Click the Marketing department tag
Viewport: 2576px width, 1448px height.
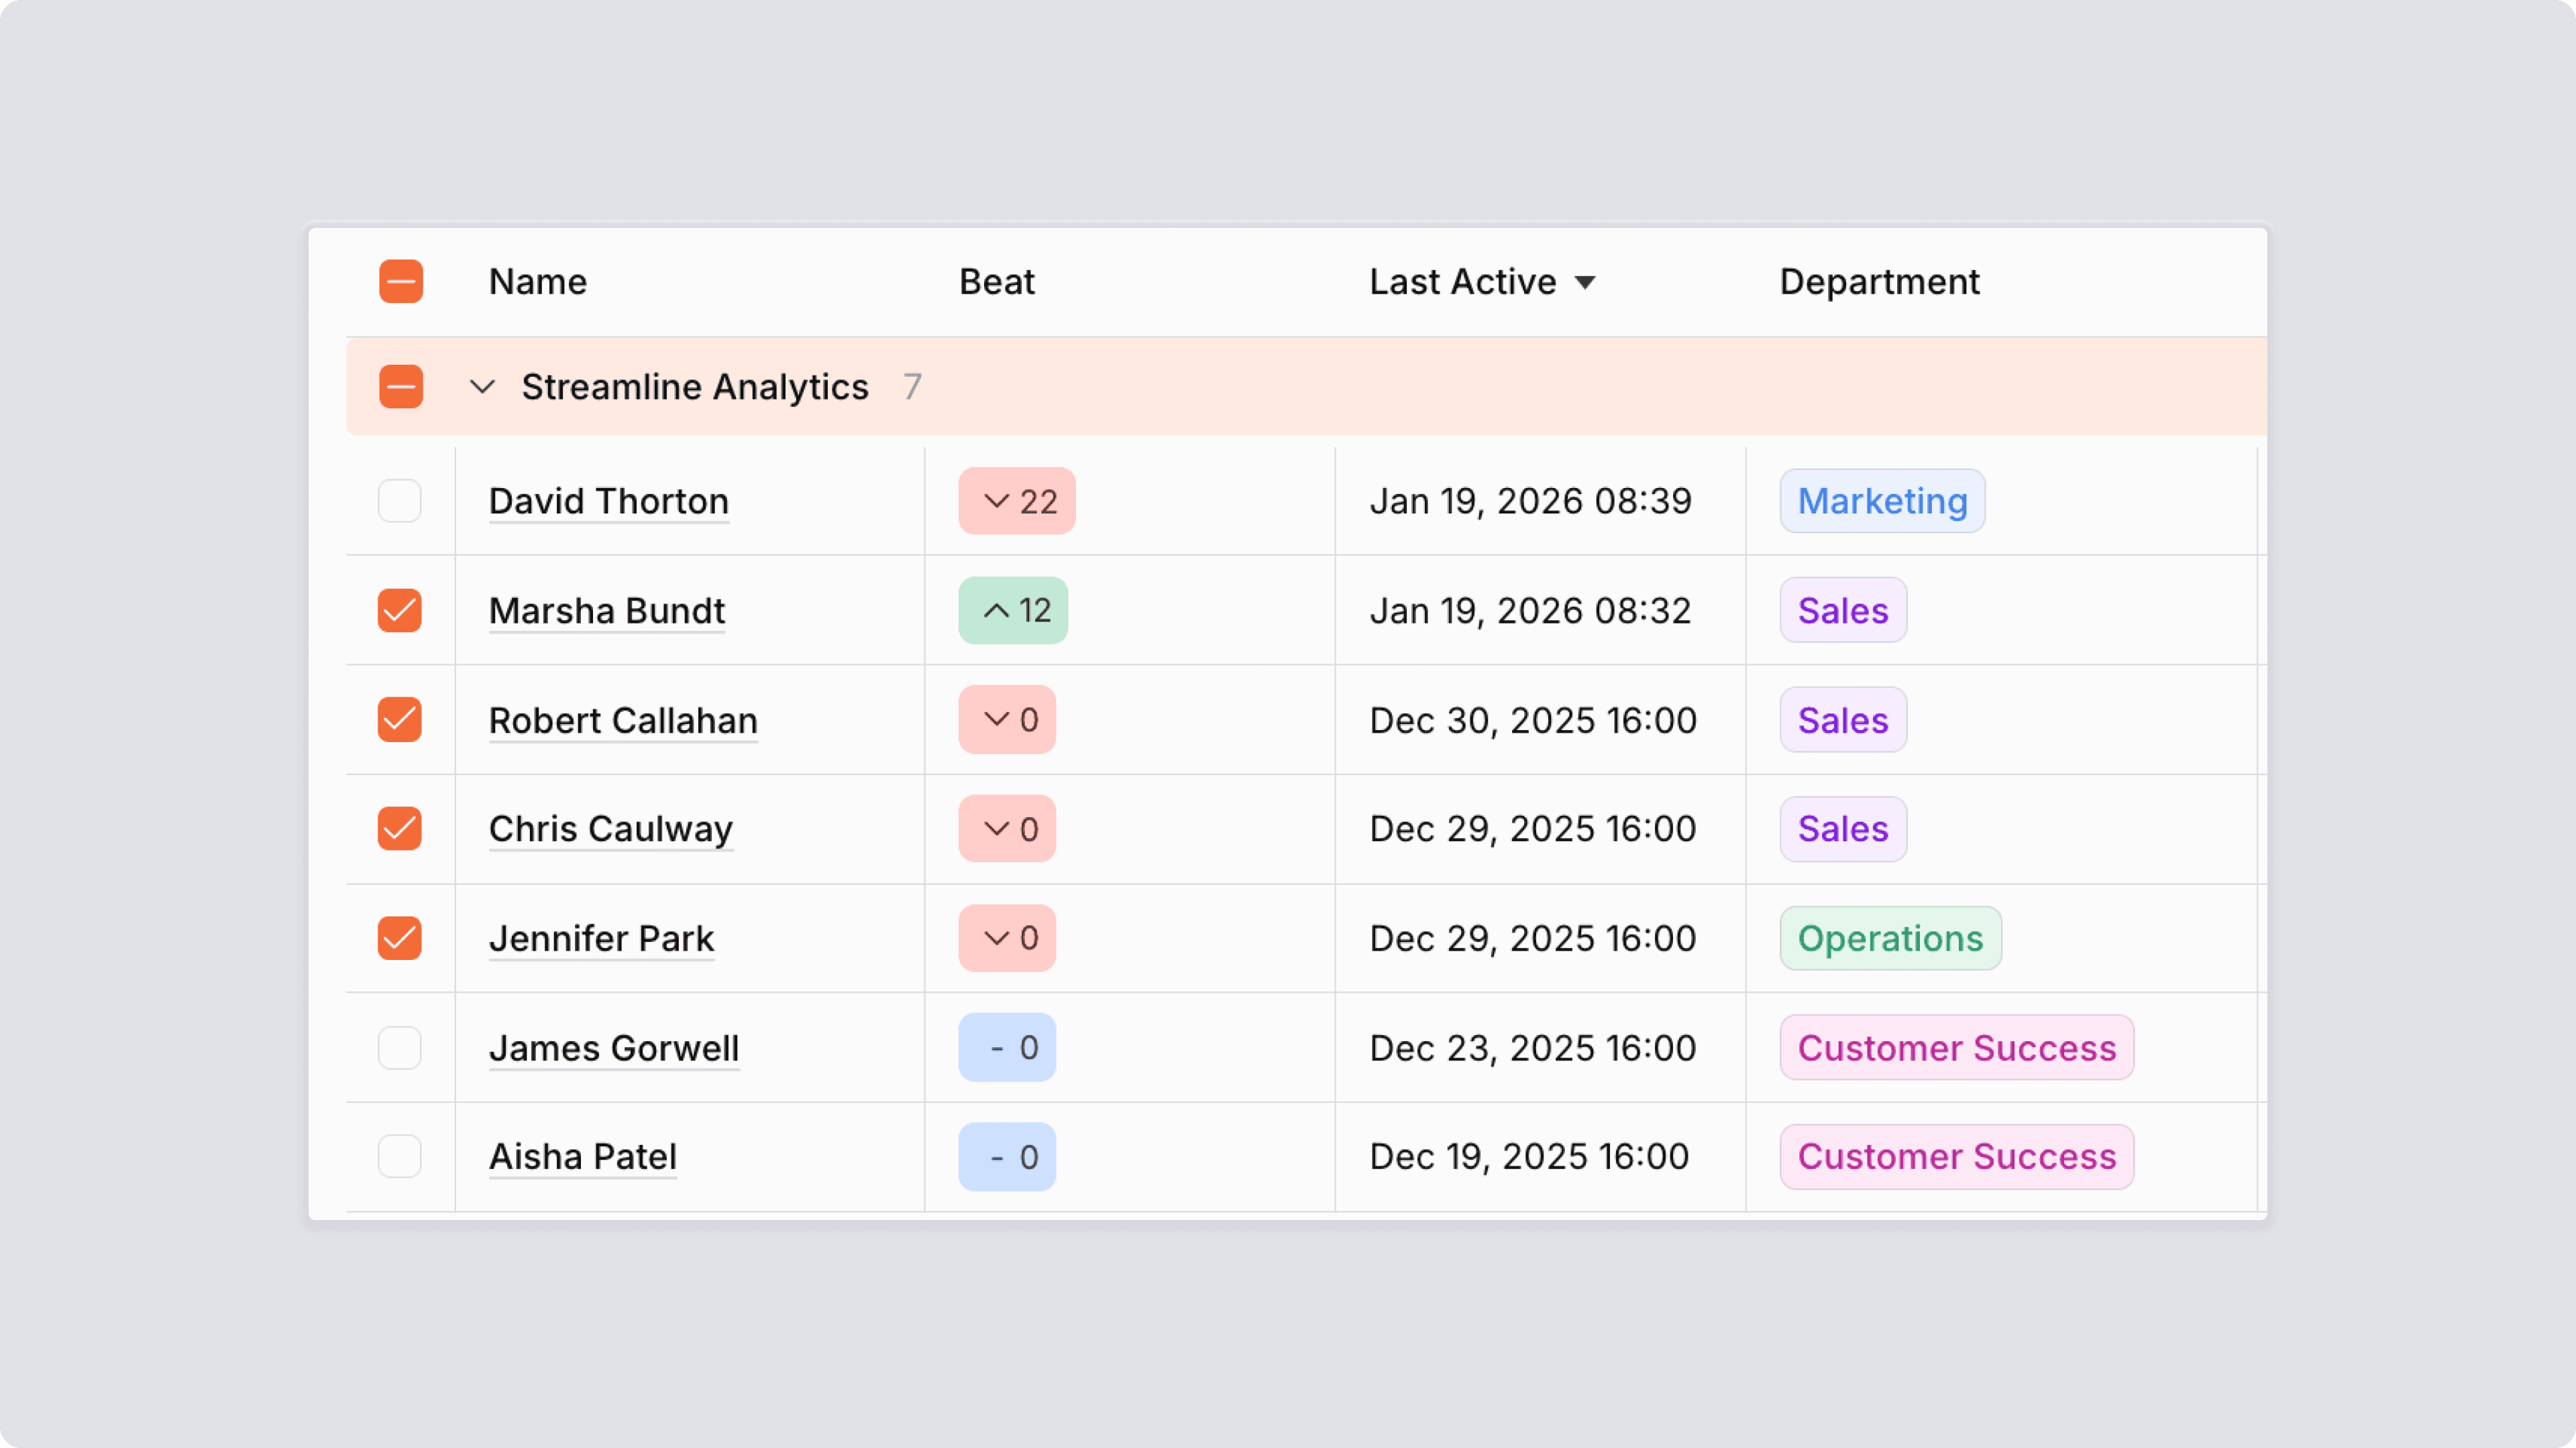pos(1881,501)
